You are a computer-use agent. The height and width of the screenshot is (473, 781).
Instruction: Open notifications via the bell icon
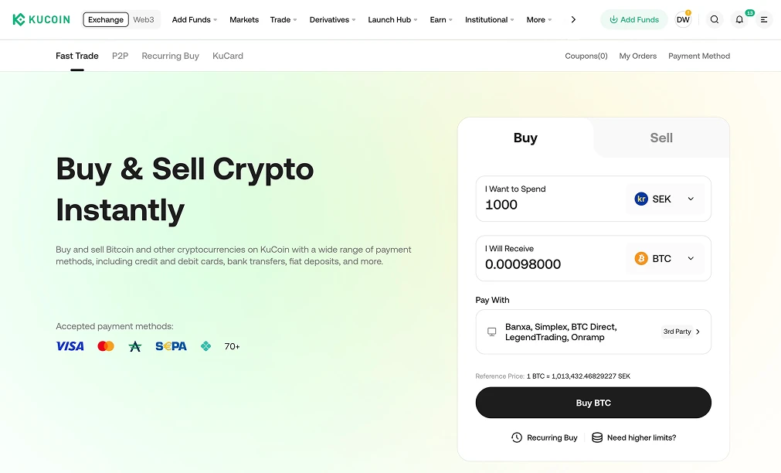[x=739, y=19]
